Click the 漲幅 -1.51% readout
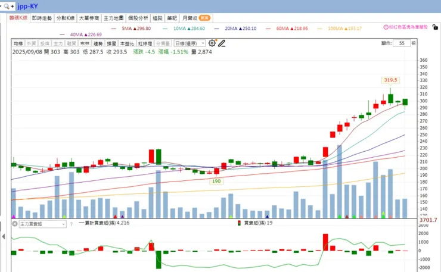The height and width of the screenshot is (272, 441). pos(173,52)
